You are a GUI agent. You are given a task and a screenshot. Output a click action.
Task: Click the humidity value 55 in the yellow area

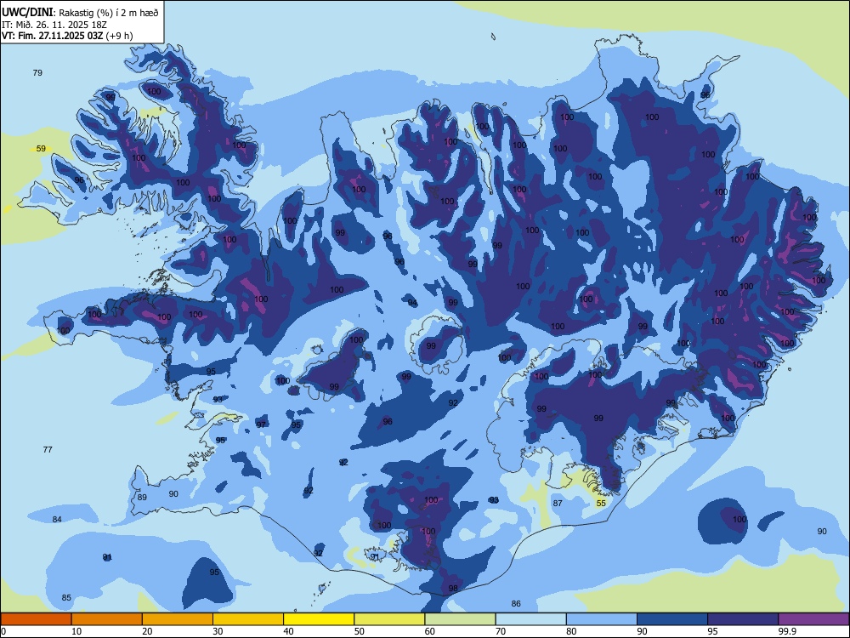click(x=601, y=504)
